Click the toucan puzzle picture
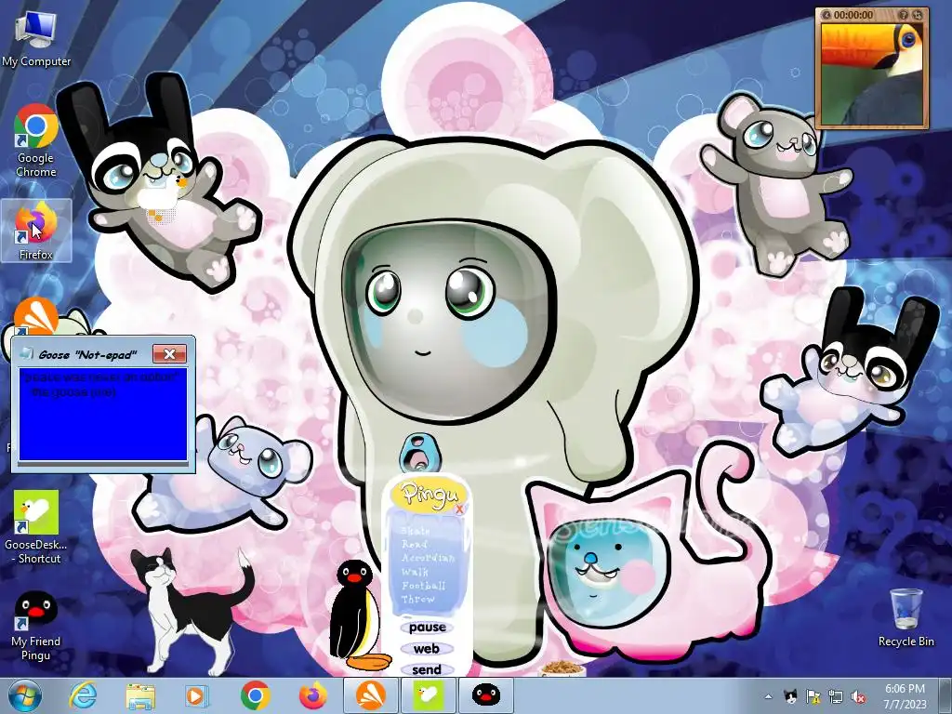This screenshot has width=952, height=714. pos(872,74)
